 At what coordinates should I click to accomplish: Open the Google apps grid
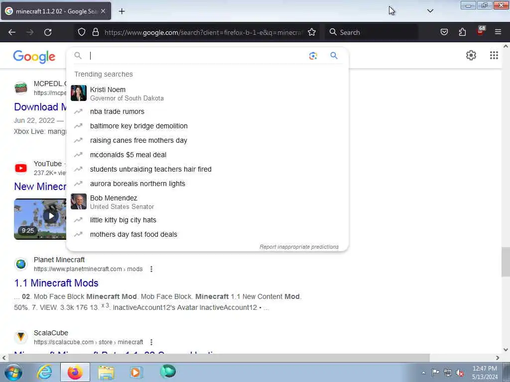pyautogui.click(x=494, y=56)
